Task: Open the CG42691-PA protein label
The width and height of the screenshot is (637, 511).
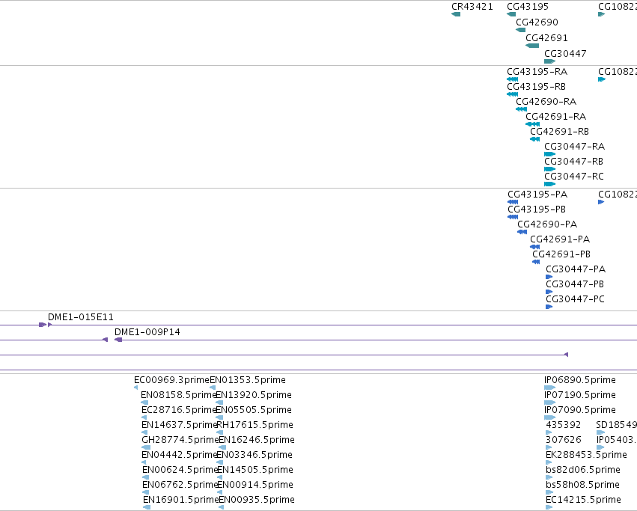Action: click(560, 239)
